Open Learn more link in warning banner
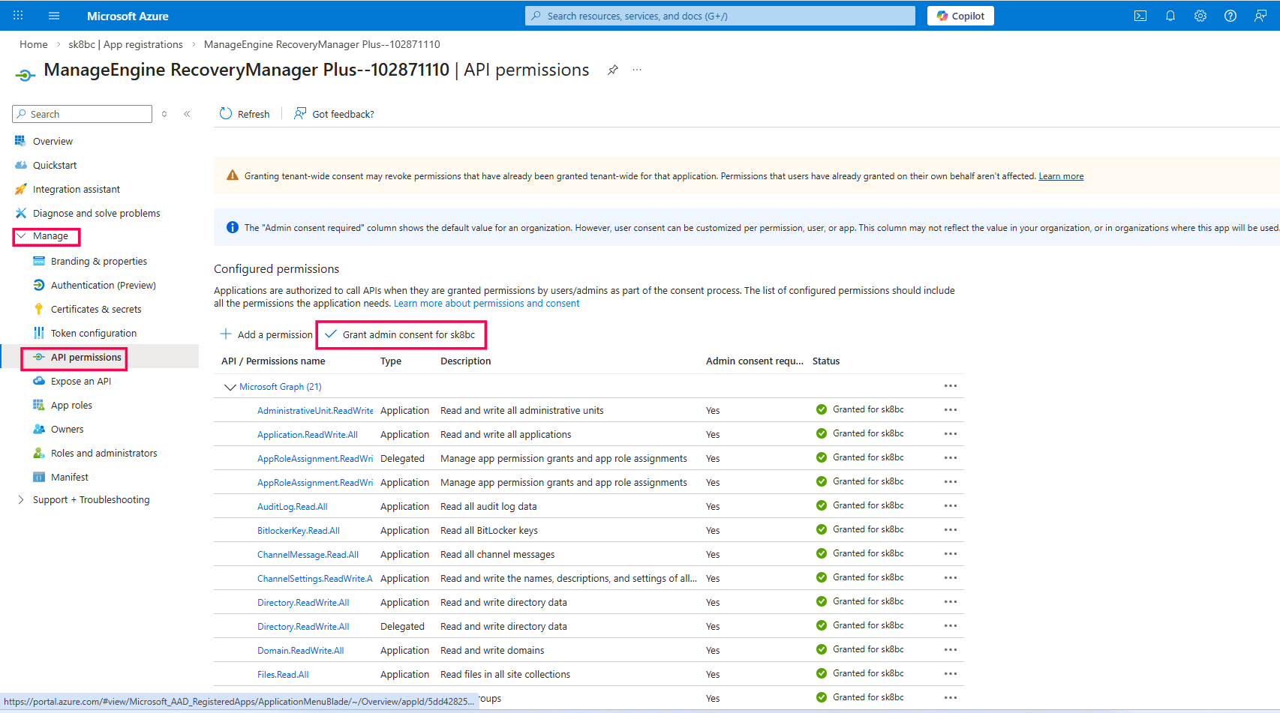 (1061, 176)
